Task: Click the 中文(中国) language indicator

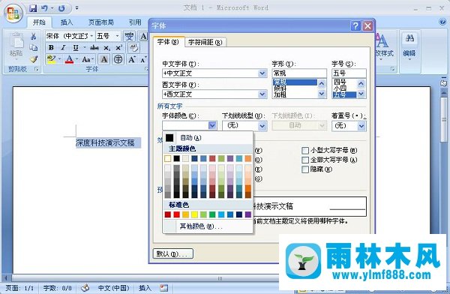Action: click(x=114, y=288)
